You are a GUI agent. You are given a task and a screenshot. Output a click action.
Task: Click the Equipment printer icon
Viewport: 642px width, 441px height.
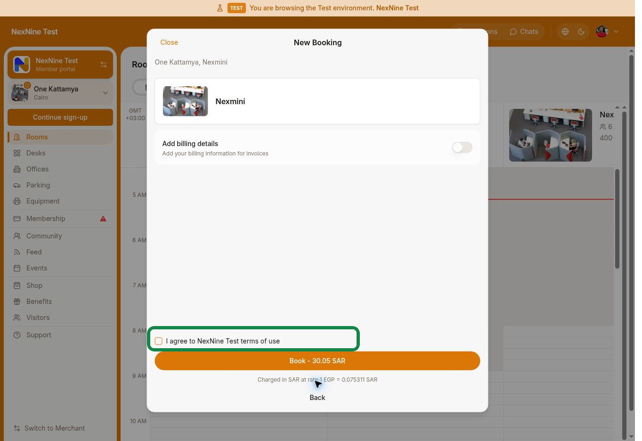click(x=17, y=201)
